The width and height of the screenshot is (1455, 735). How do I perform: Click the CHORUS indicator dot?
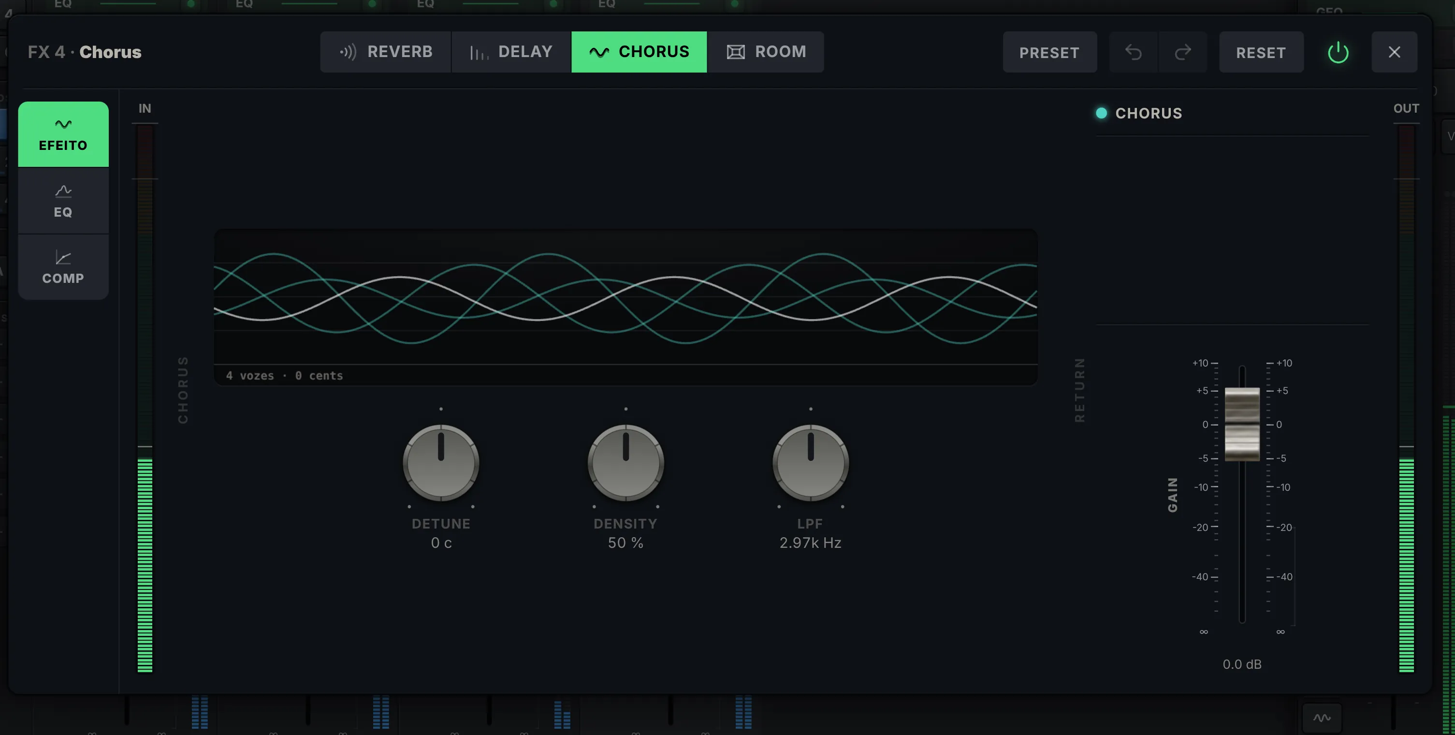click(x=1102, y=113)
